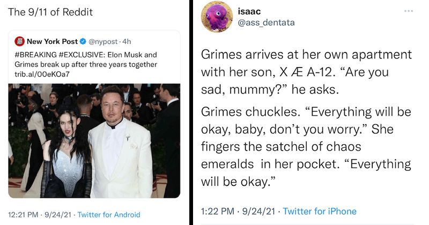Viewport: 429px width, 225px height.
Task: Click the Twitter for iPhone source link
Action: (x=320, y=211)
